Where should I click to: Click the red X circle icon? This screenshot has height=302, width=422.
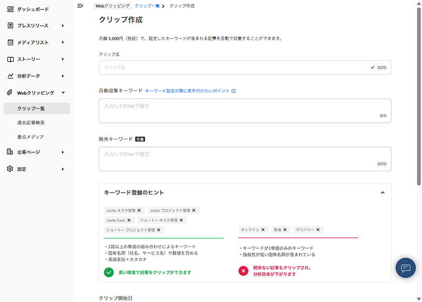tap(243, 271)
